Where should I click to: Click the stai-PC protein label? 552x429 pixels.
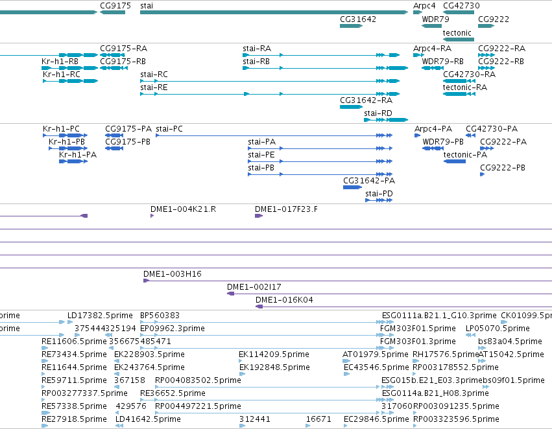(169, 129)
